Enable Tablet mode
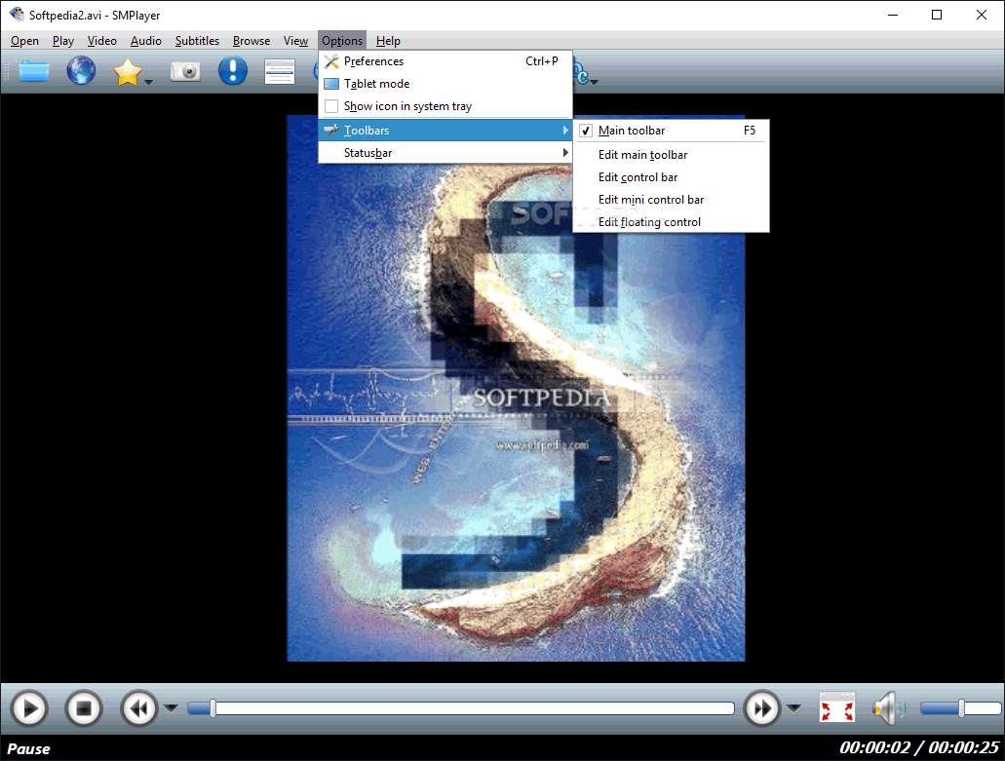Viewport: 1005px width, 761px height. [445, 83]
